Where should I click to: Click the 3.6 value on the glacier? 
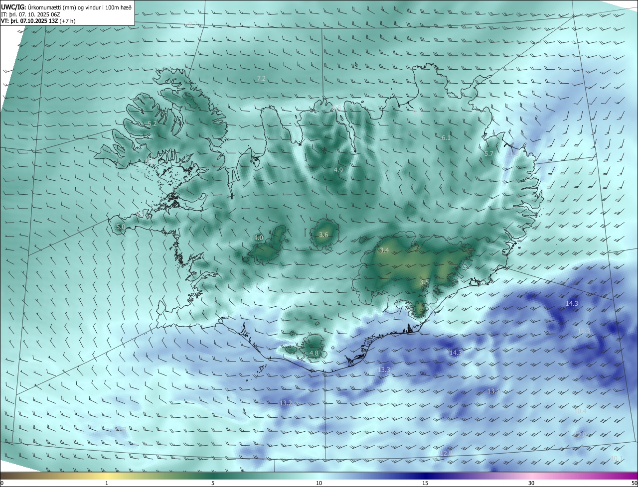click(x=323, y=235)
